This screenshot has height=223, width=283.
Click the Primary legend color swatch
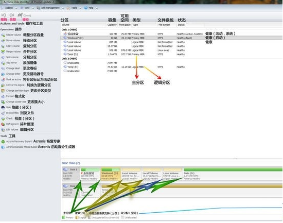click(63, 217)
